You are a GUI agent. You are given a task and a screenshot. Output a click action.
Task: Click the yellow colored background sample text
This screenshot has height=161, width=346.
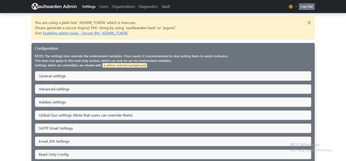125,65
